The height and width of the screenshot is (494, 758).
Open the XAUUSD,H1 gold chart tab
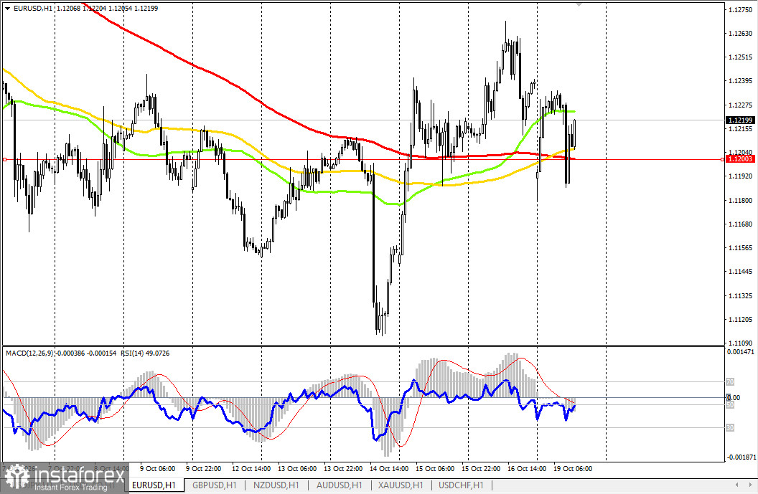click(401, 485)
